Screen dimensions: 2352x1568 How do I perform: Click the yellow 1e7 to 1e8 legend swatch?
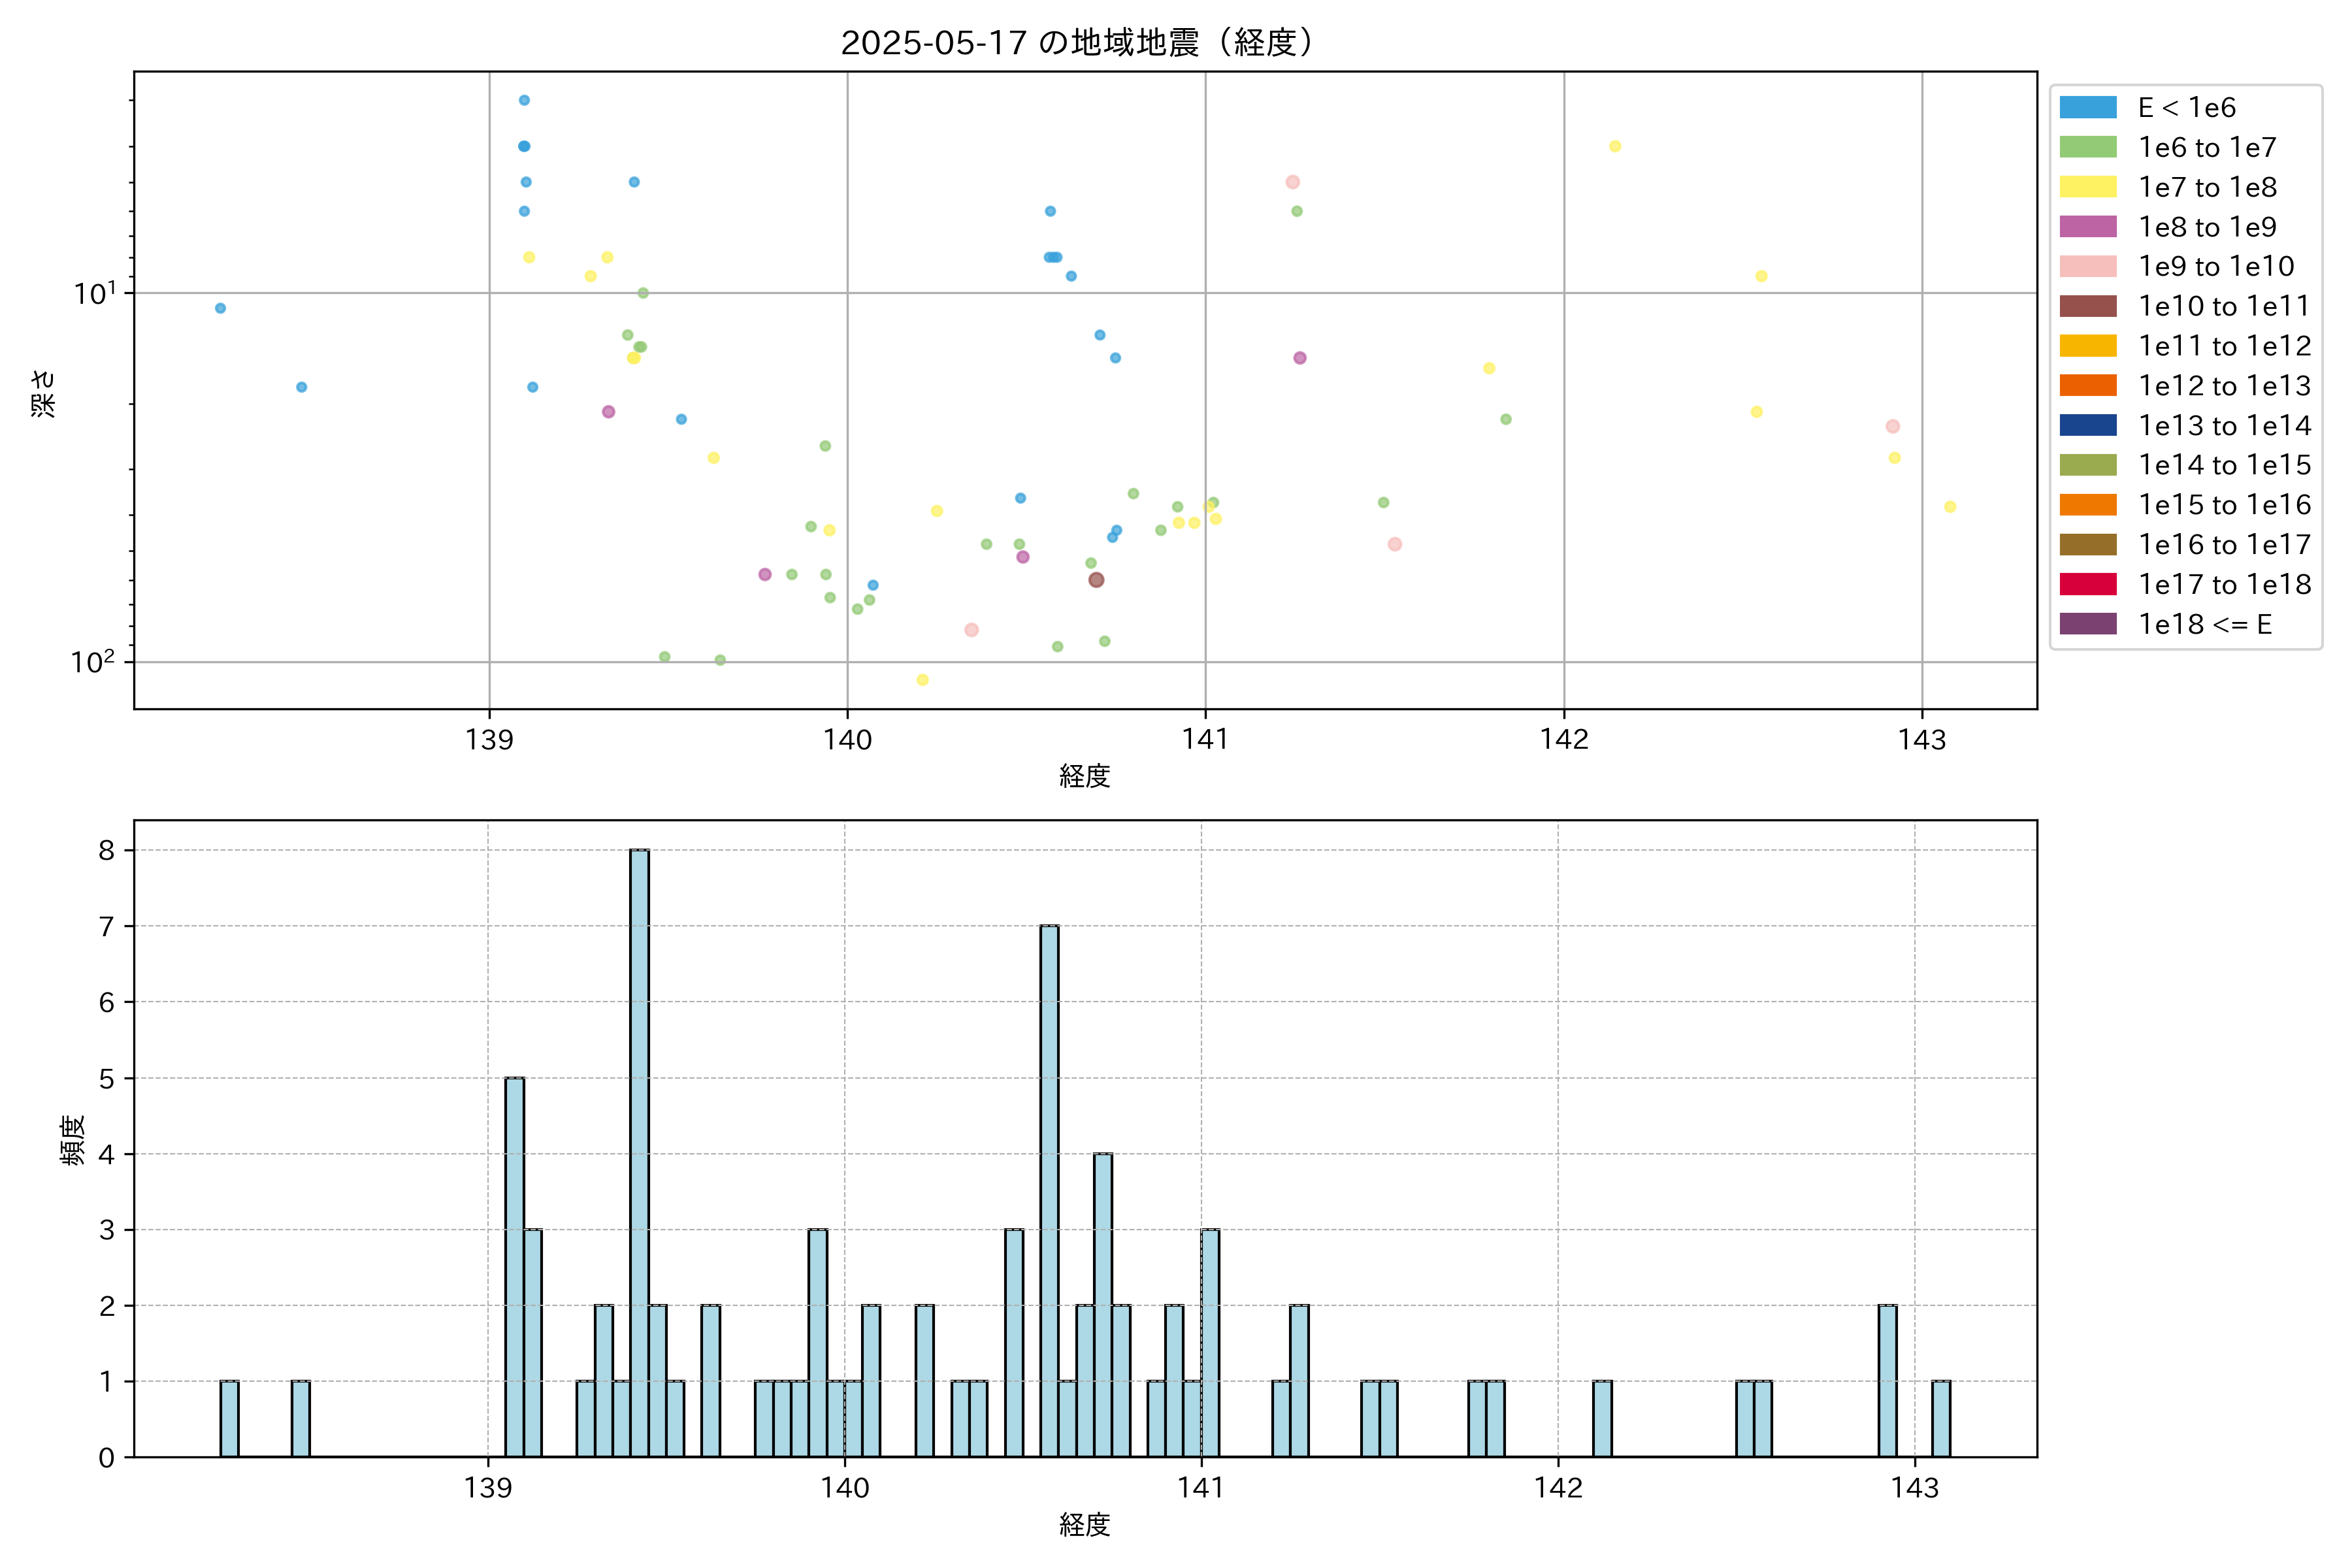point(2087,187)
